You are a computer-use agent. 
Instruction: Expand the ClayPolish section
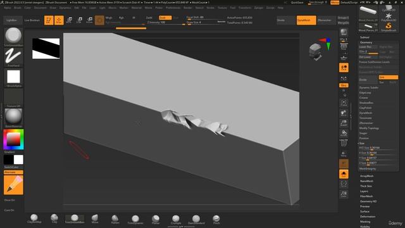366,108
